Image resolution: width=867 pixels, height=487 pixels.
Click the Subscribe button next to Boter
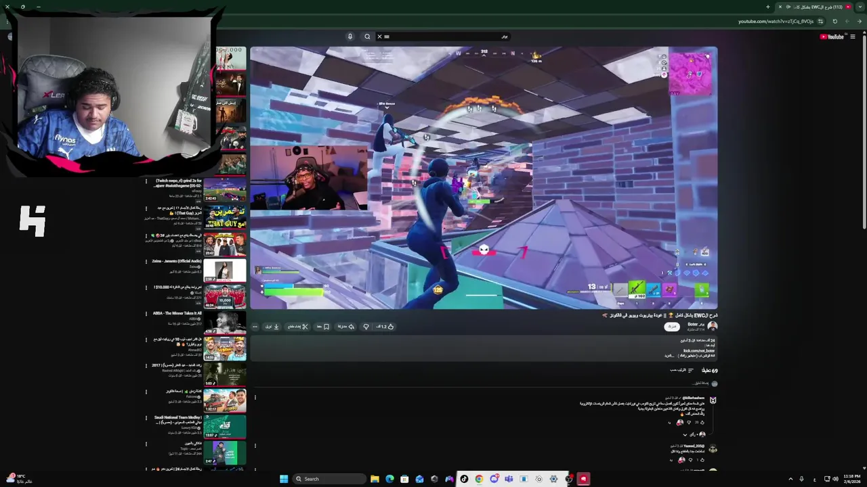click(x=671, y=326)
